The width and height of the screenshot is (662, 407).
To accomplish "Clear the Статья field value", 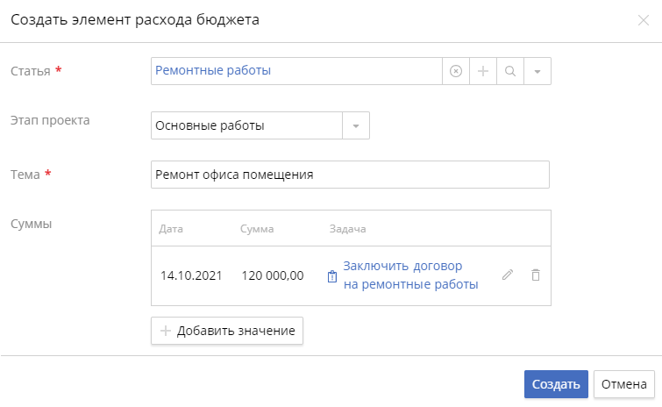I will pyautogui.click(x=455, y=72).
